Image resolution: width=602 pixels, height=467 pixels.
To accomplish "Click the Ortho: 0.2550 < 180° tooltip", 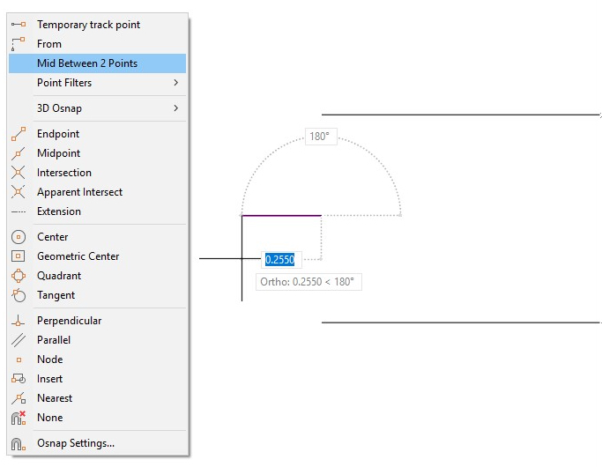I will point(308,282).
